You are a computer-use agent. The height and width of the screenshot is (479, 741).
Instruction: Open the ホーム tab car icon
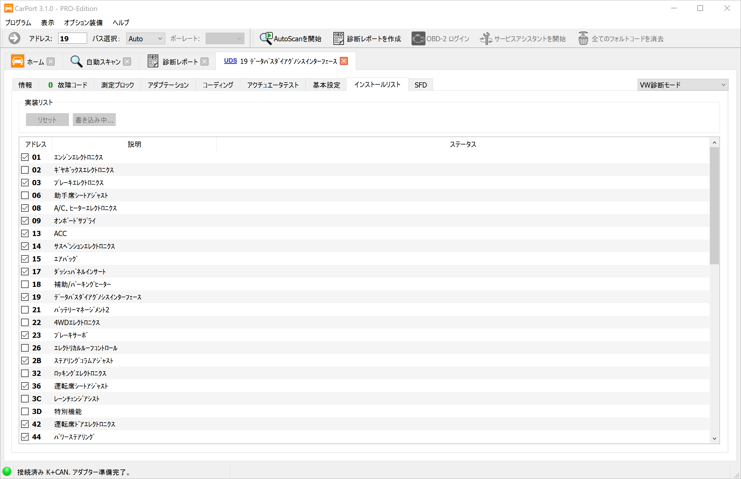pyautogui.click(x=17, y=61)
